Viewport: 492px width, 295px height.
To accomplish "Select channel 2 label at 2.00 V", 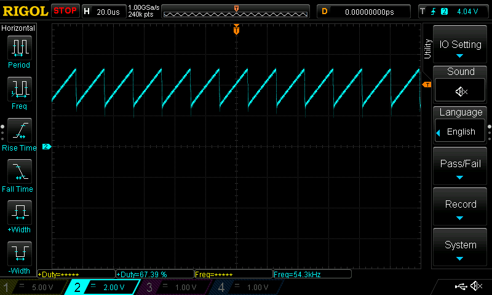I will (103, 287).
